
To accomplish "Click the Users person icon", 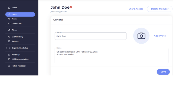I will (9, 14).
